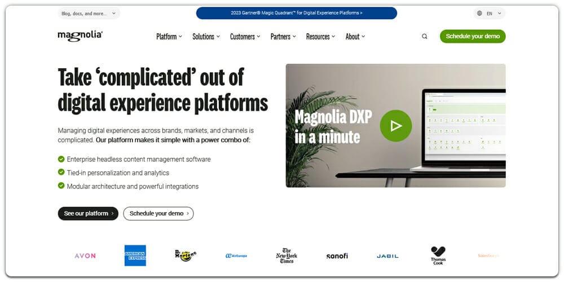Click the American Express logo
The image size is (564, 282).
point(135,255)
